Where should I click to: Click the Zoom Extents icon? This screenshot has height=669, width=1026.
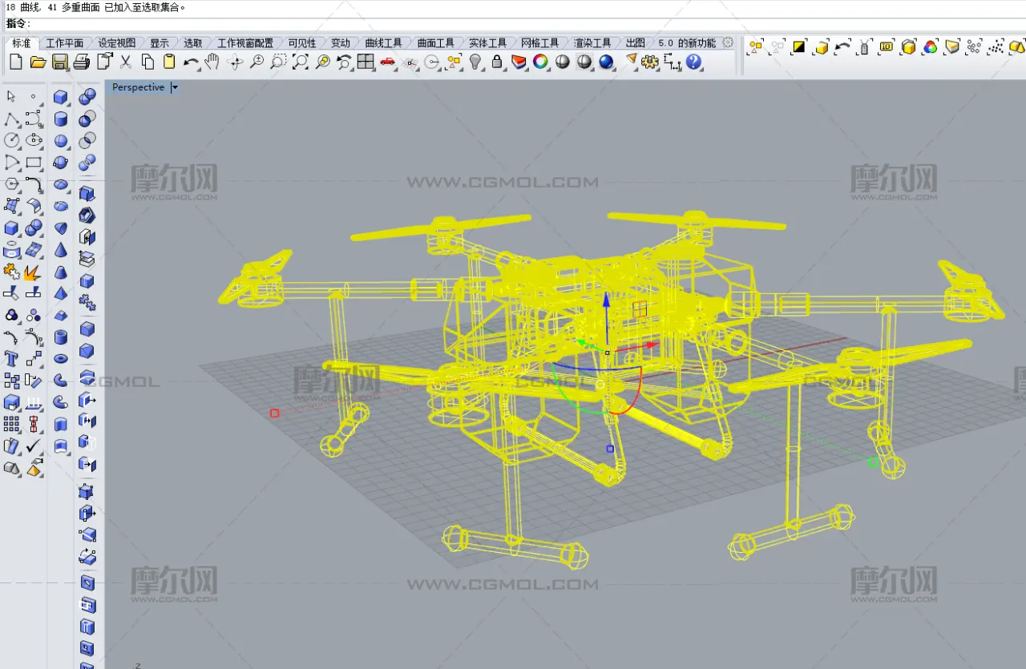point(300,62)
